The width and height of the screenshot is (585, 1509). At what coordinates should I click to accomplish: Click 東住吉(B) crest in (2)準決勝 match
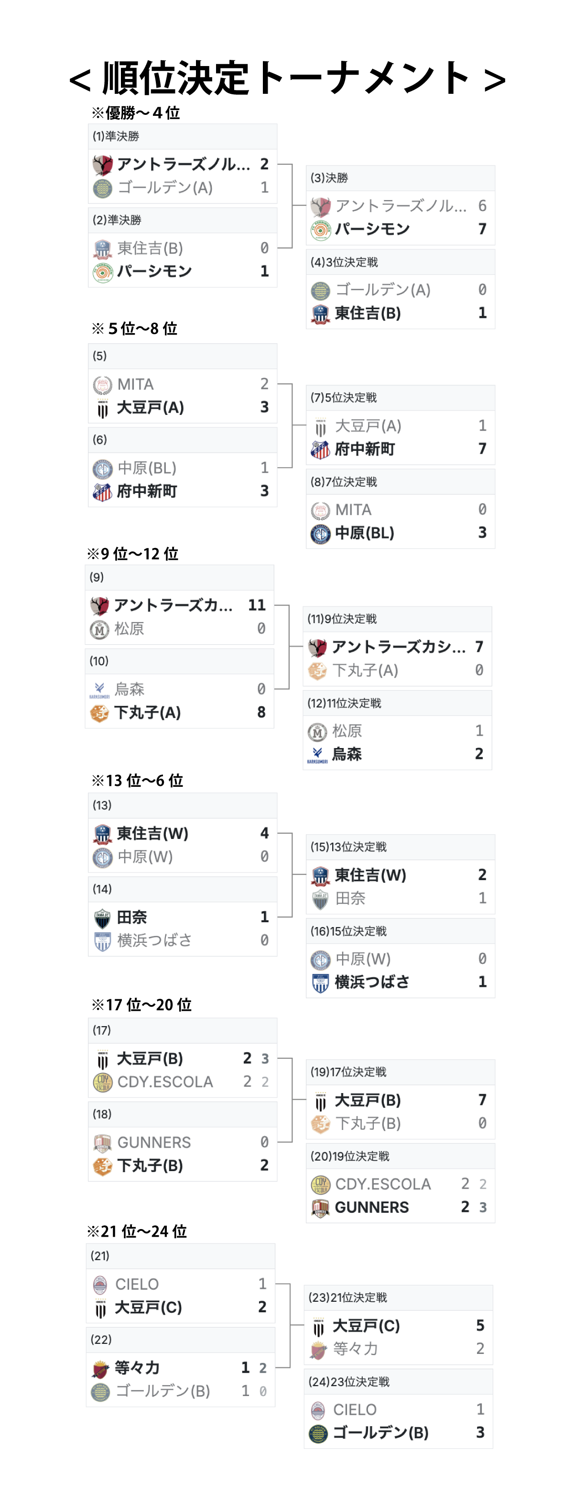coord(102,248)
